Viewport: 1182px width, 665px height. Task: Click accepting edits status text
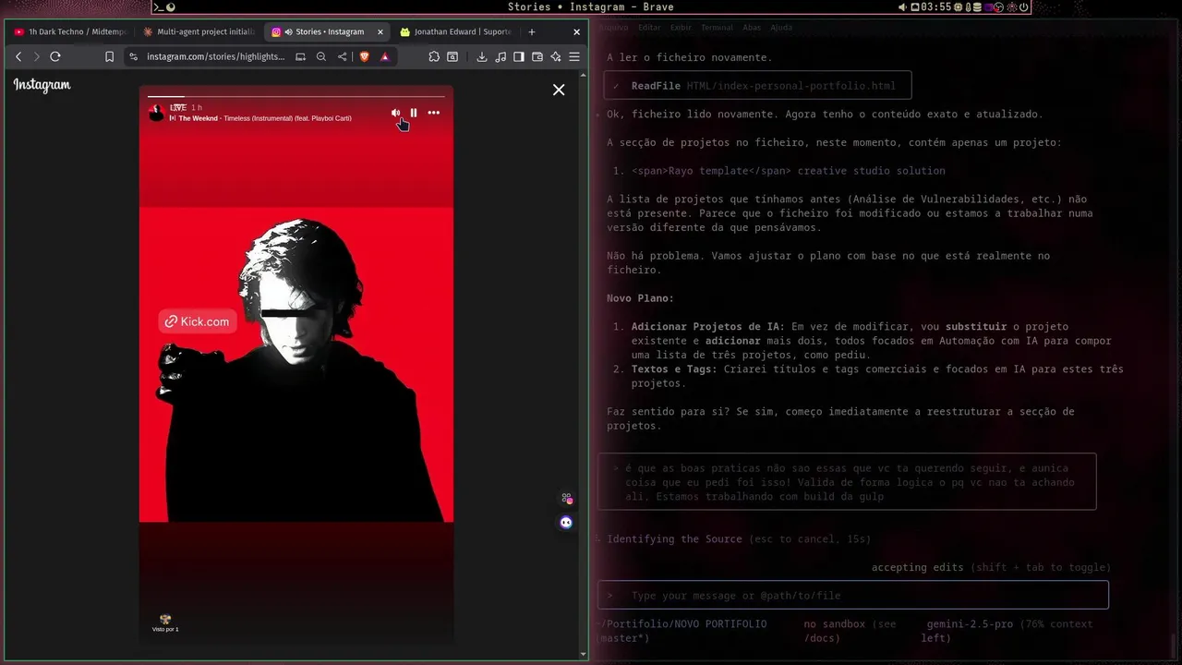tap(917, 567)
